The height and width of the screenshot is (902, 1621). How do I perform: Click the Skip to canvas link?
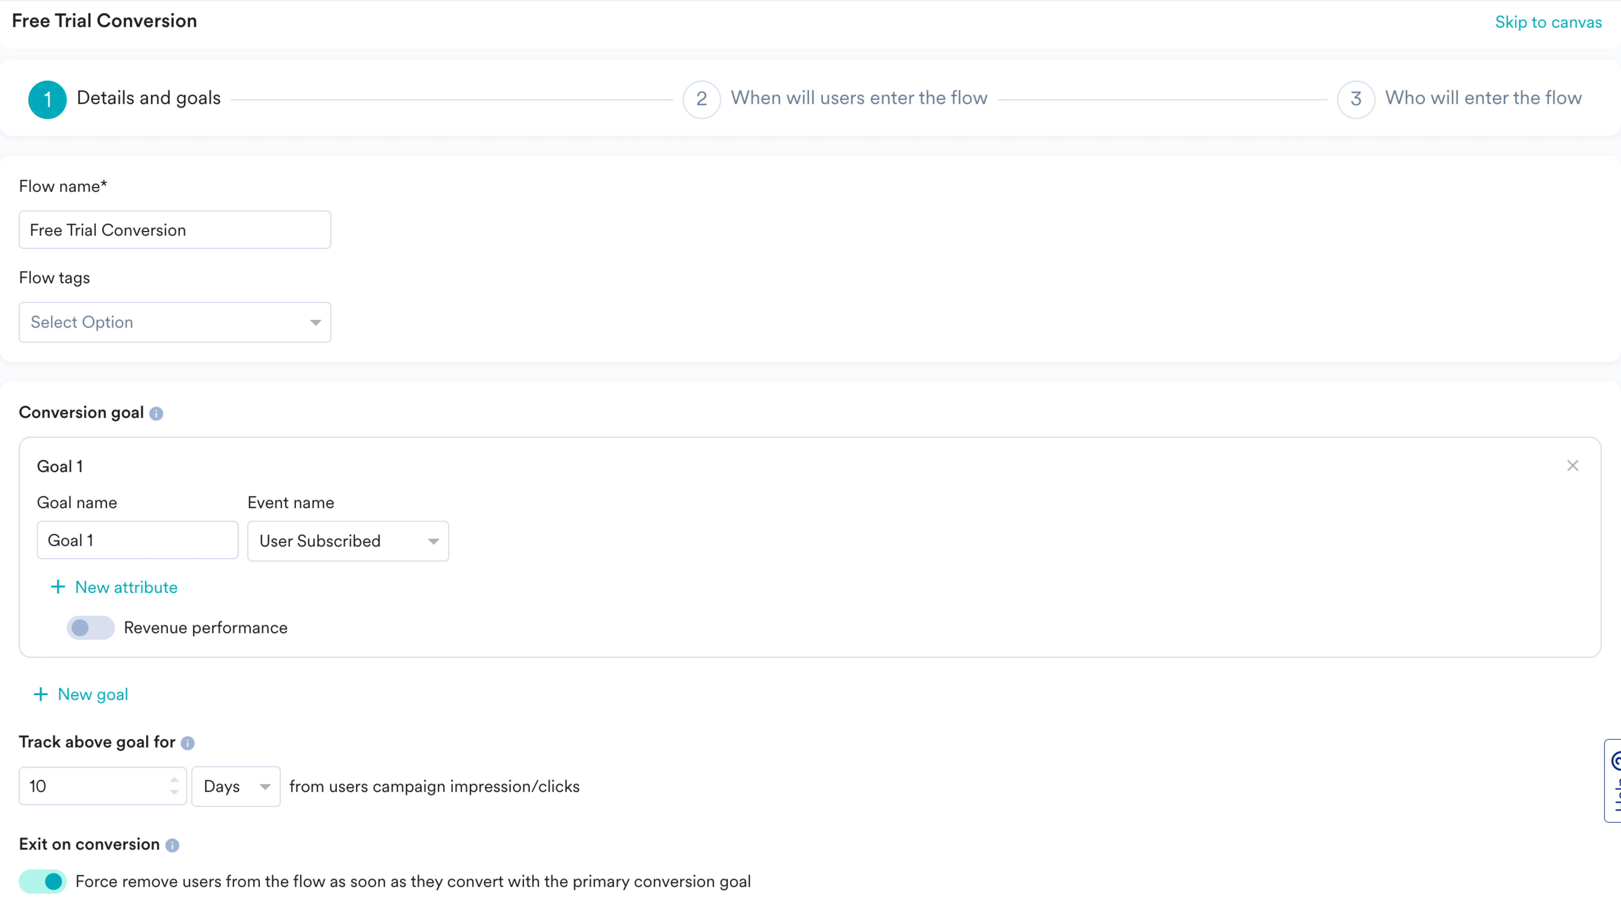pyautogui.click(x=1548, y=22)
